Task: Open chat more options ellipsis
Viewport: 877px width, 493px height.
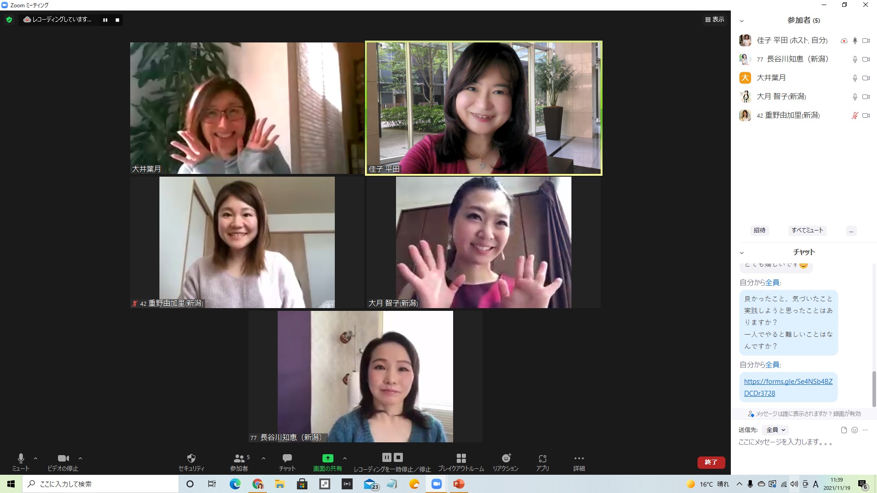Action: (x=865, y=430)
